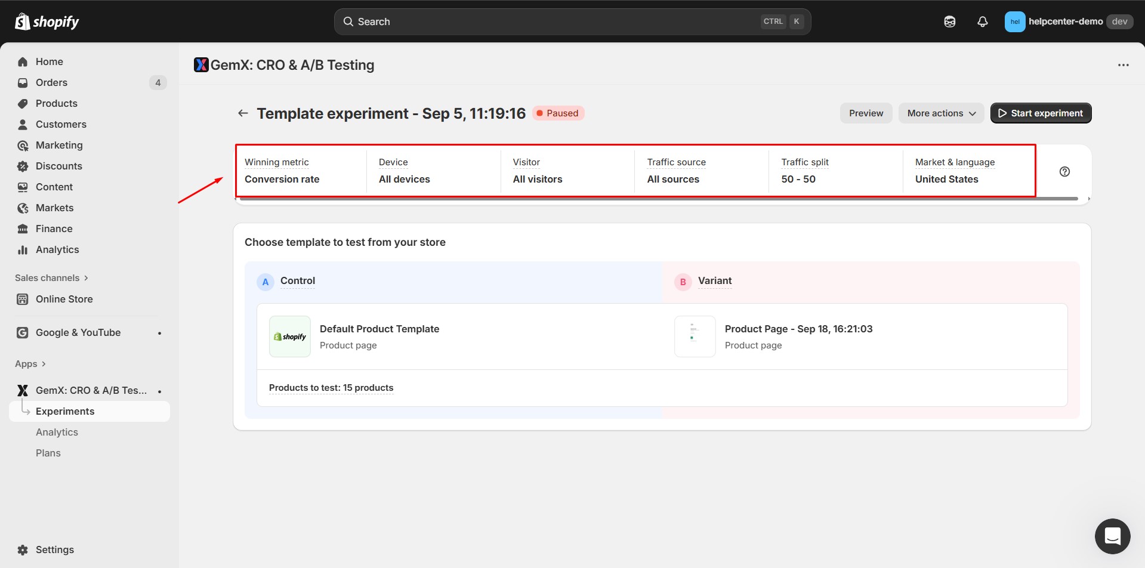This screenshot has height=568, width=1145.
Task: Click the Preview button
Action: coord(866,113)
